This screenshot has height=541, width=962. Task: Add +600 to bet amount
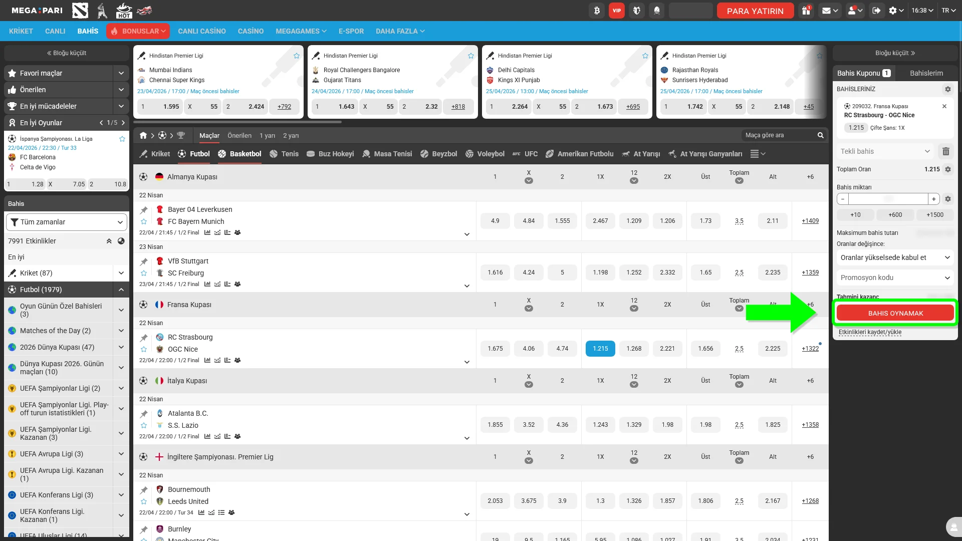(895, 215)
